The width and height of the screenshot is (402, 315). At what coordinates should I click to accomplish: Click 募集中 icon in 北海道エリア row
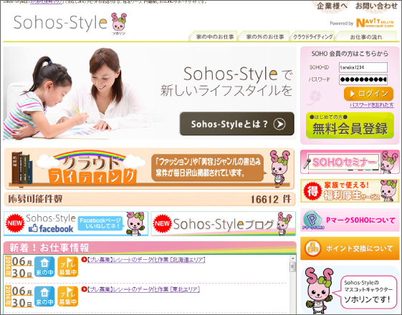pyautogui.click(x=67, y=266)
